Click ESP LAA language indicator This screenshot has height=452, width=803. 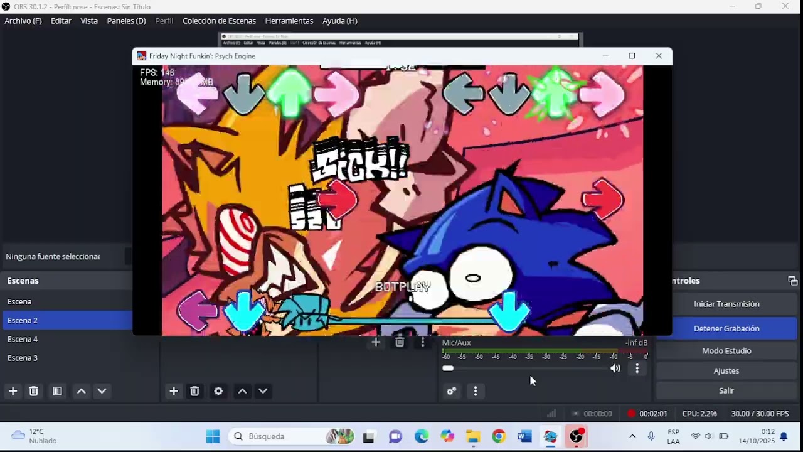(673, 436)
